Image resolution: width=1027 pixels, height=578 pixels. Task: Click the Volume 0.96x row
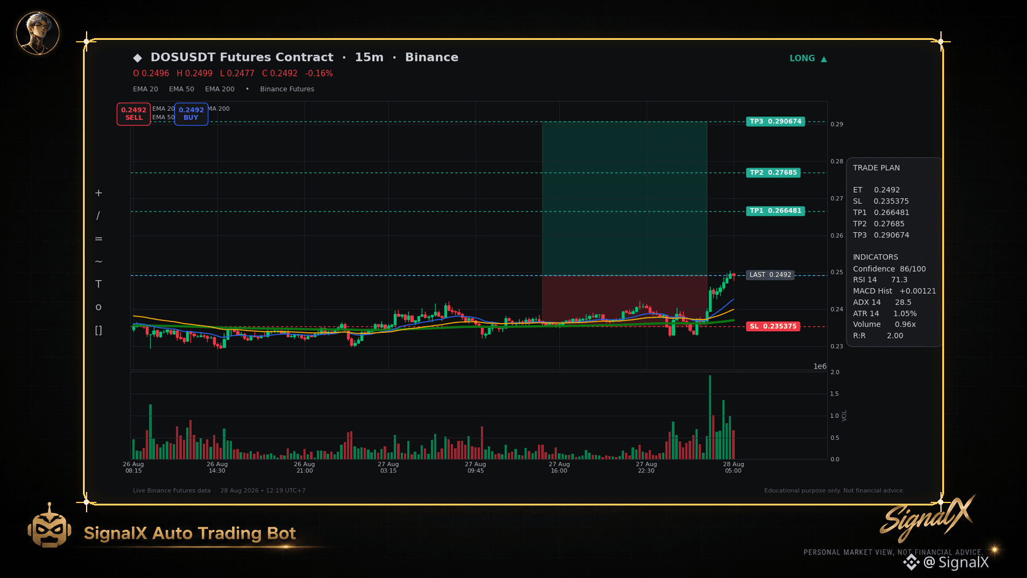884,324
